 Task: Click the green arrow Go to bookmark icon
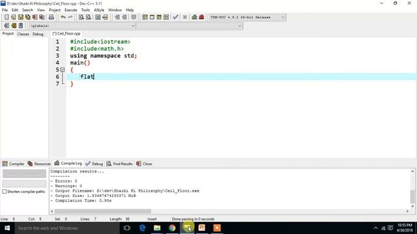pos(14,26)
